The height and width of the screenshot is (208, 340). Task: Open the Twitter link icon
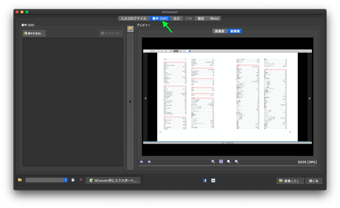(x=213, y=181)
